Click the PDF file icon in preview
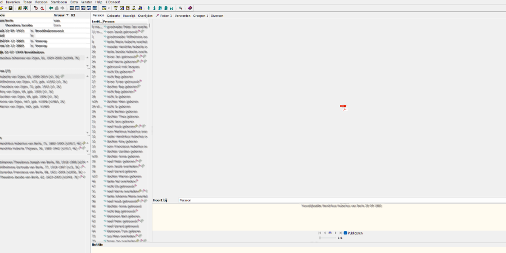Viewport: 506px width, 253px height. pos(344,108)
